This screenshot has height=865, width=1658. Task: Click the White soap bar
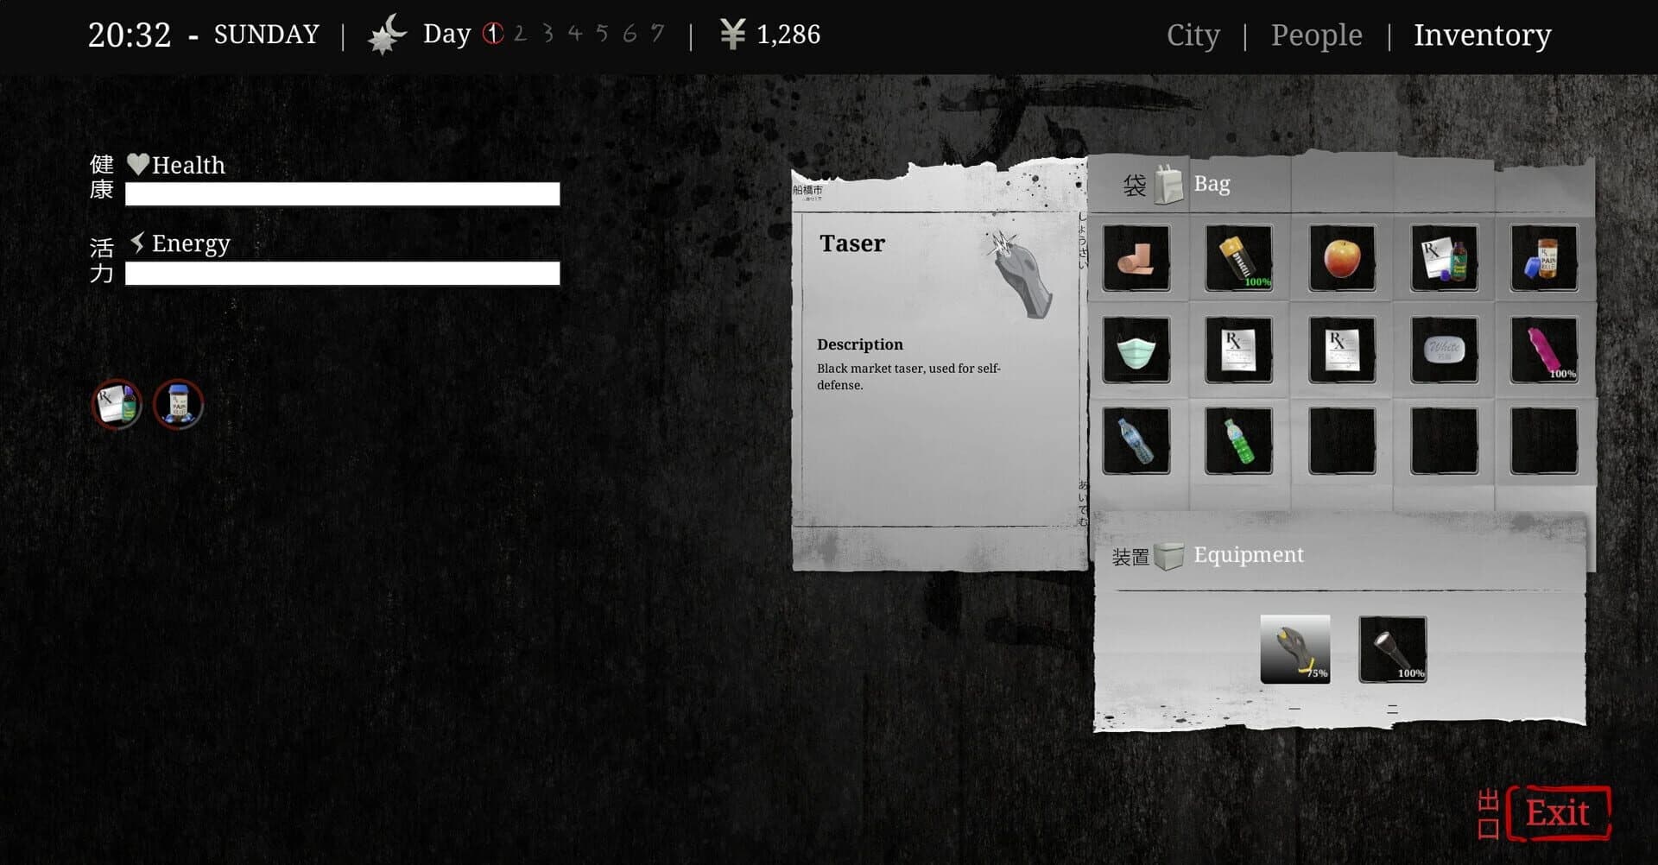click(1444, 350)
